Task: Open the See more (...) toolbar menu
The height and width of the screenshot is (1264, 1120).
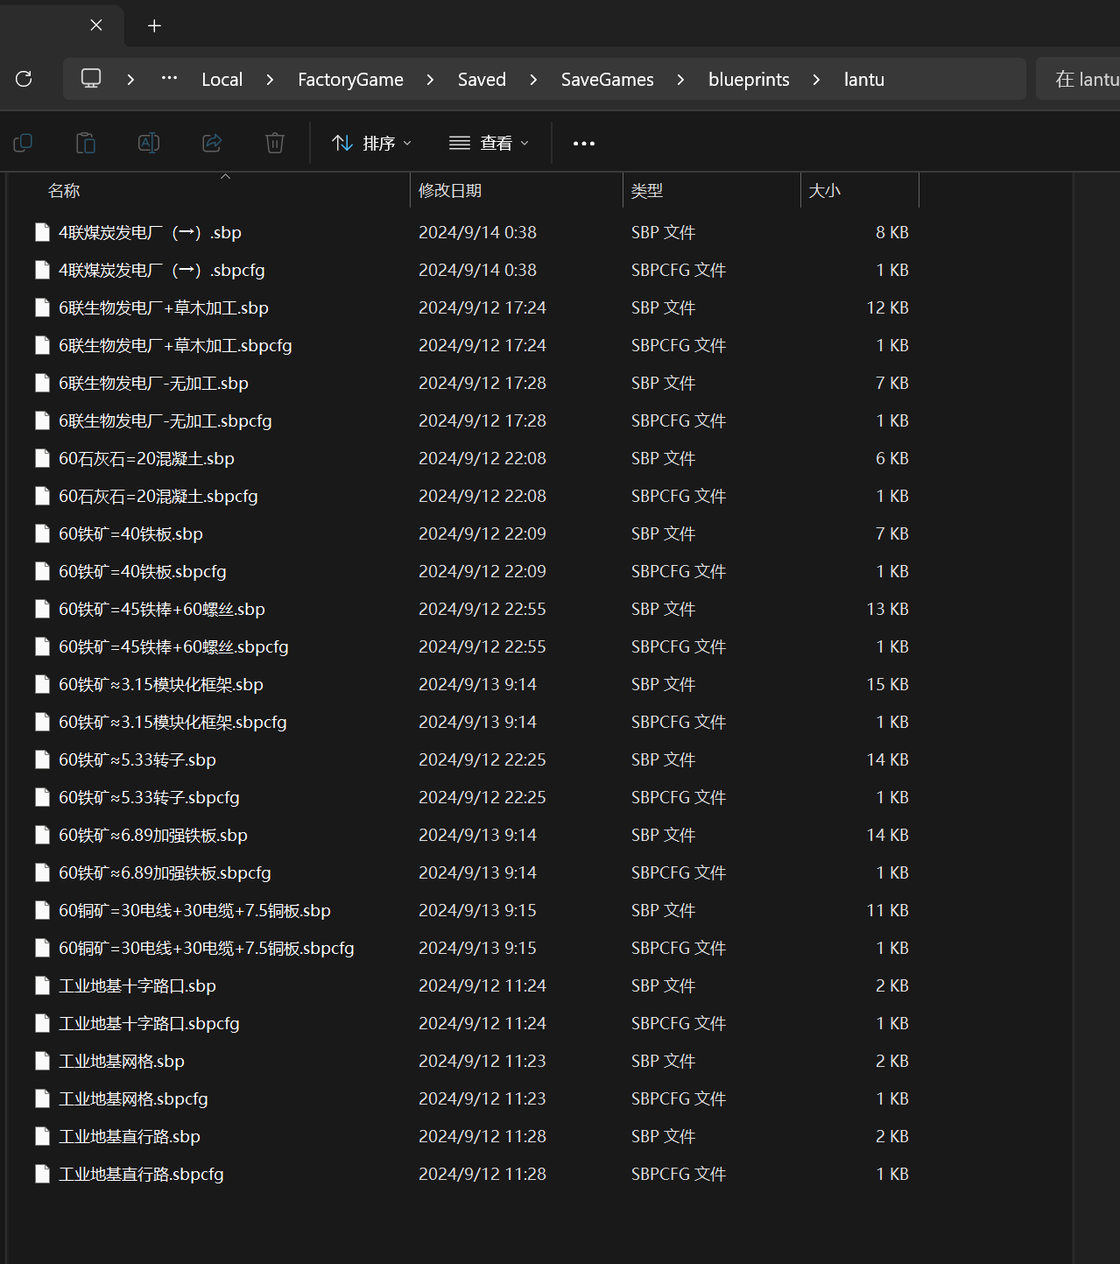Action: pos(583,143)
